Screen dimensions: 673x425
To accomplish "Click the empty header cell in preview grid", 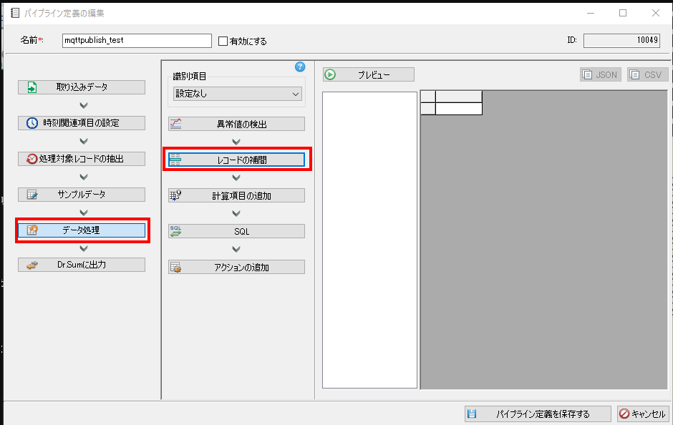I will (459, 97).
